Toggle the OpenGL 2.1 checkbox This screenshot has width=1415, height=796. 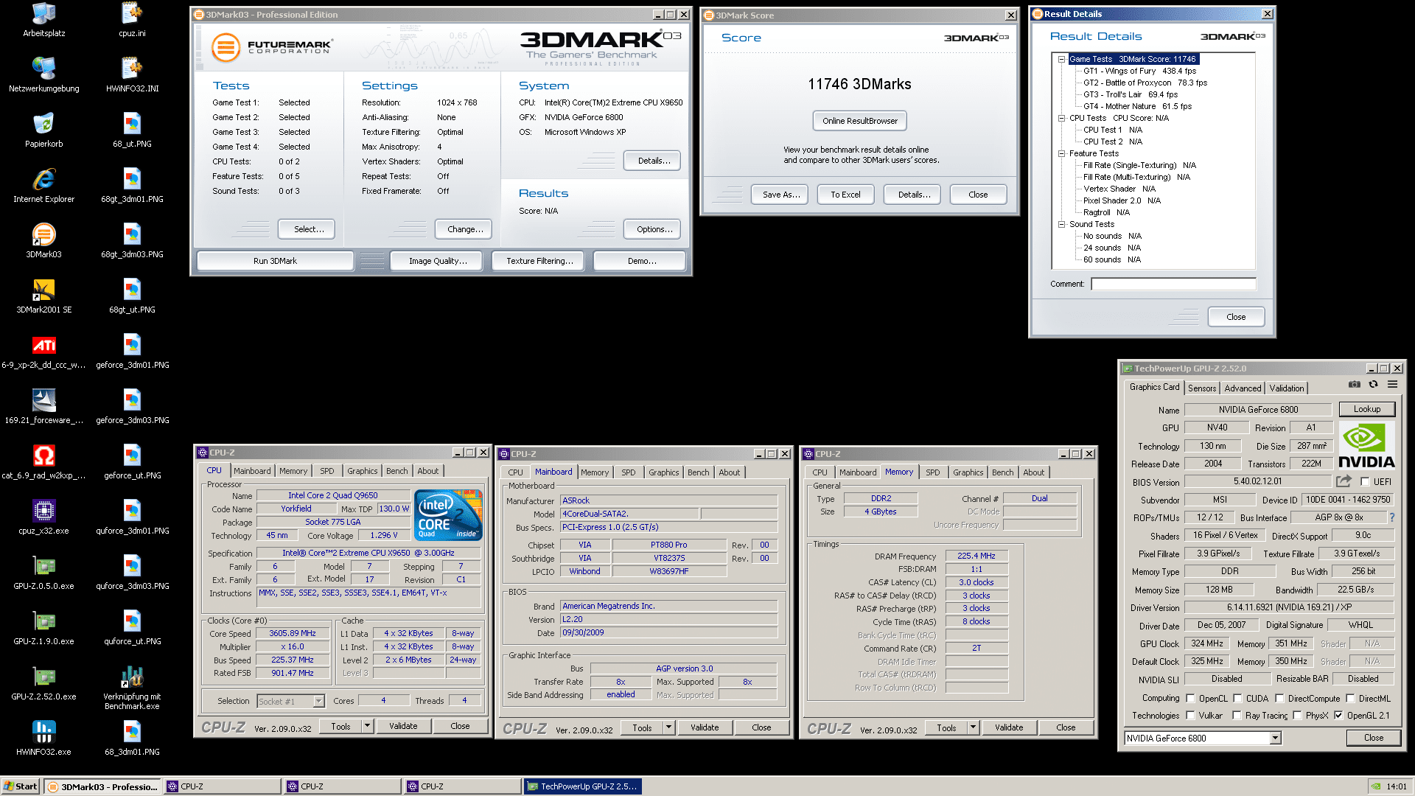pos(1338,716)
